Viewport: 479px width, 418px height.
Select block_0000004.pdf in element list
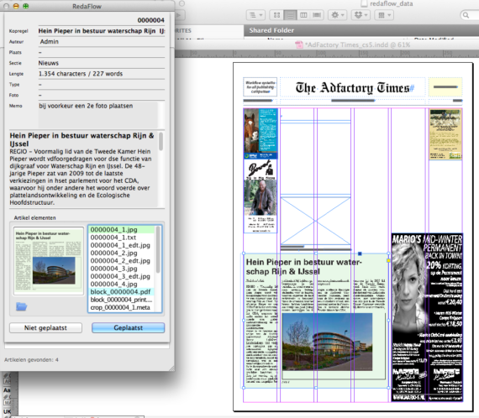pos(122,292)
